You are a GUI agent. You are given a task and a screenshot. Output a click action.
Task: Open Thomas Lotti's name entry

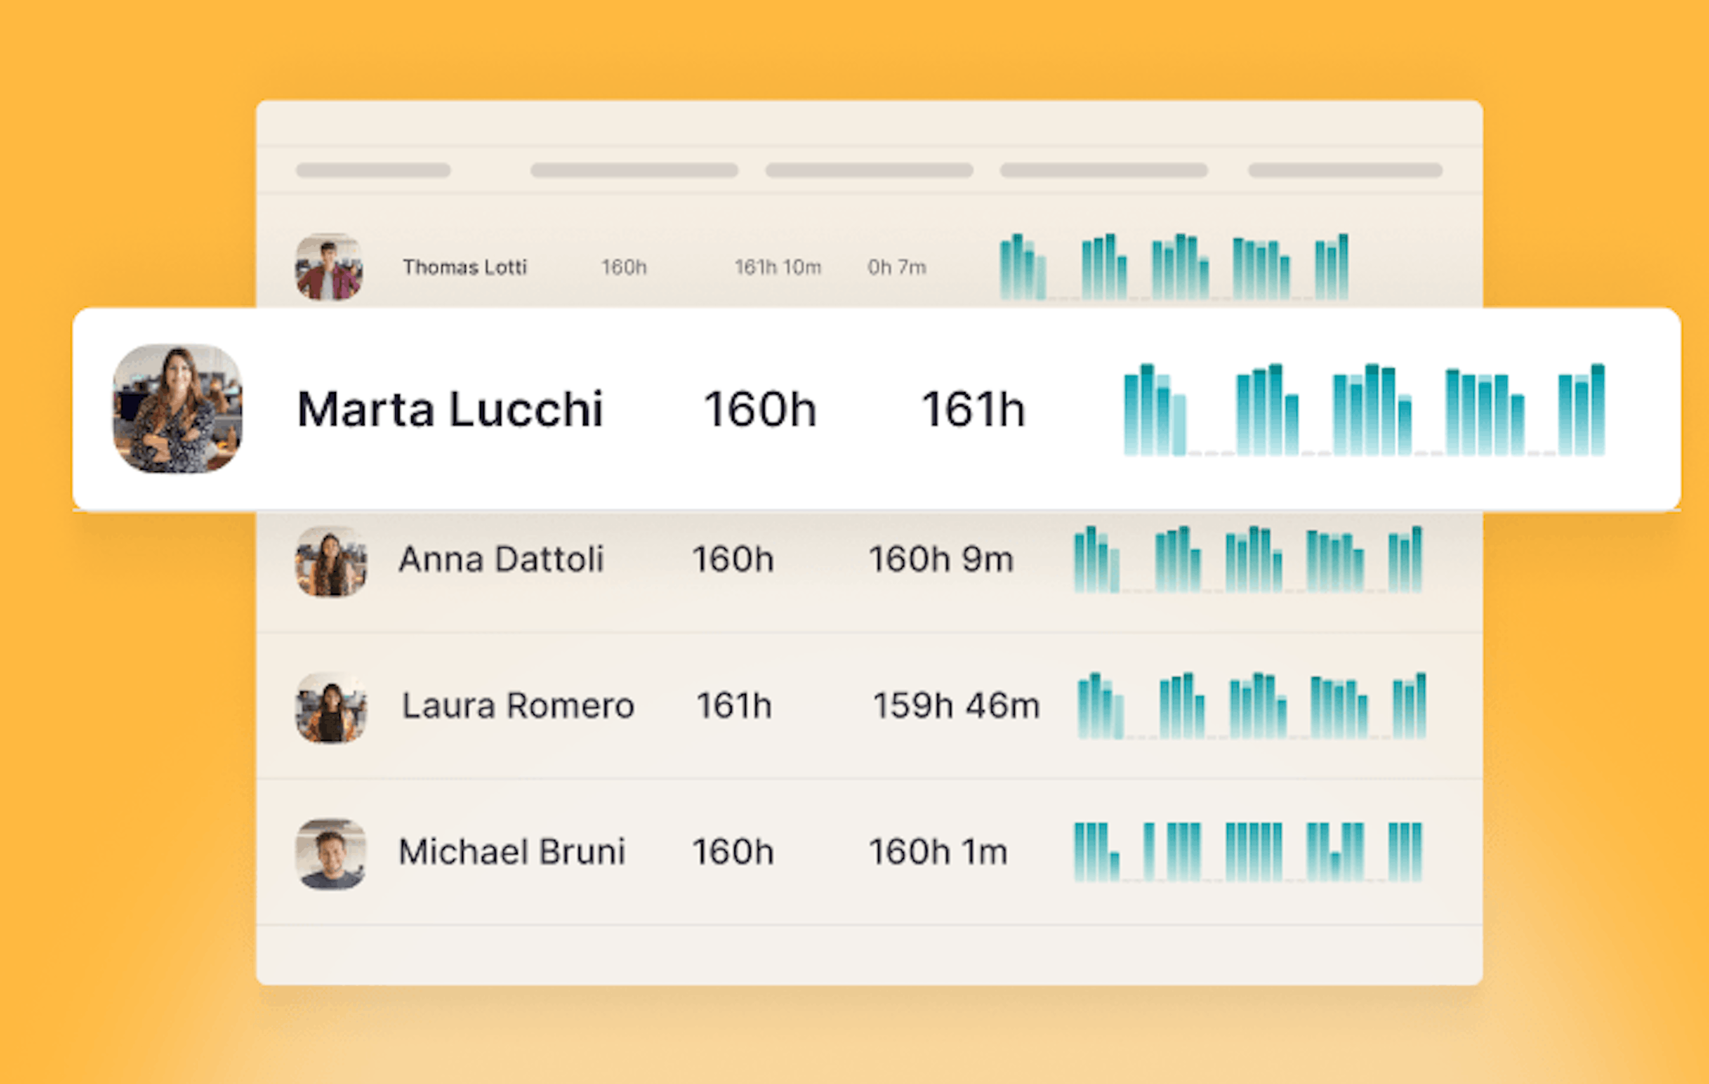point(465,267)
